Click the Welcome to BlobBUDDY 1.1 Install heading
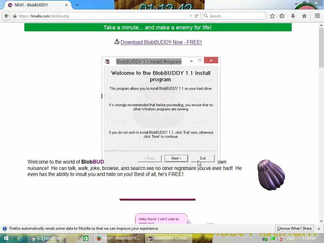Viewport: 324px width, 243px height. tap(160, 76)
